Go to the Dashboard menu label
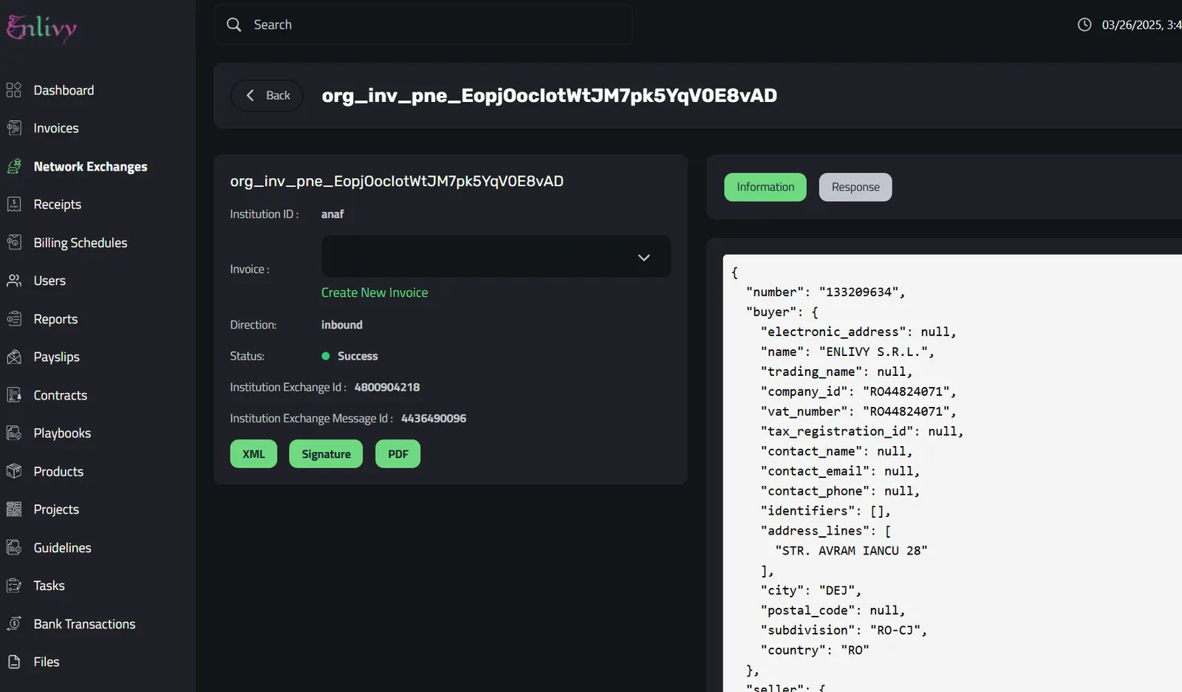Image resolution: width=1182 pixels, height=692 pixels. [64, 90]
